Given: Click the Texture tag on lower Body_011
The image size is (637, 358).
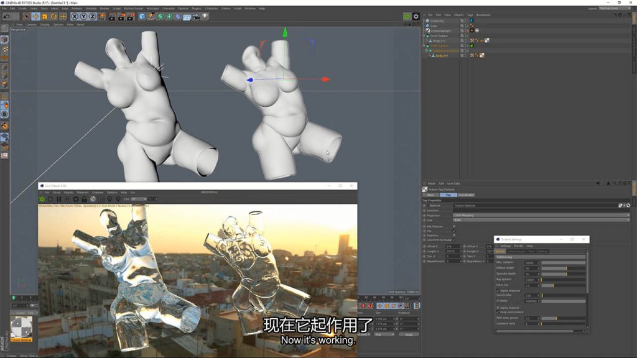Looking at the screenshot, I should tap(482, 55).
